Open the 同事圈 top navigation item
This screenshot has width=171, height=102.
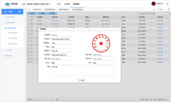[76, 4]
